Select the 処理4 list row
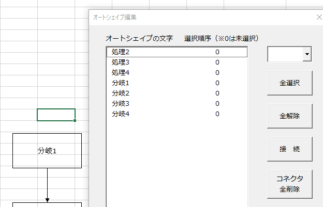This screenshot has width=323, height=207. coord(177,72)
